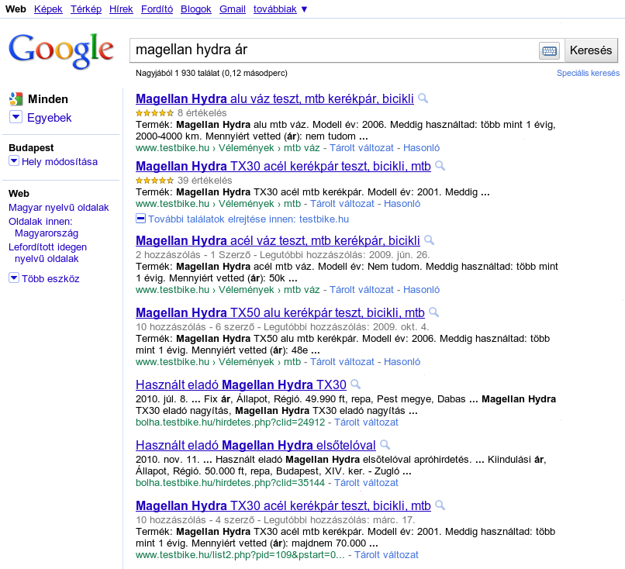
Task: Expand the Egyebek options arrow
Action: click(16, 117)
